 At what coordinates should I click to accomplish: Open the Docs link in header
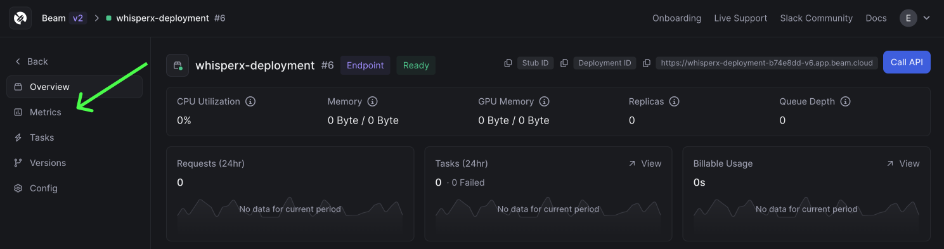[876, 18]
